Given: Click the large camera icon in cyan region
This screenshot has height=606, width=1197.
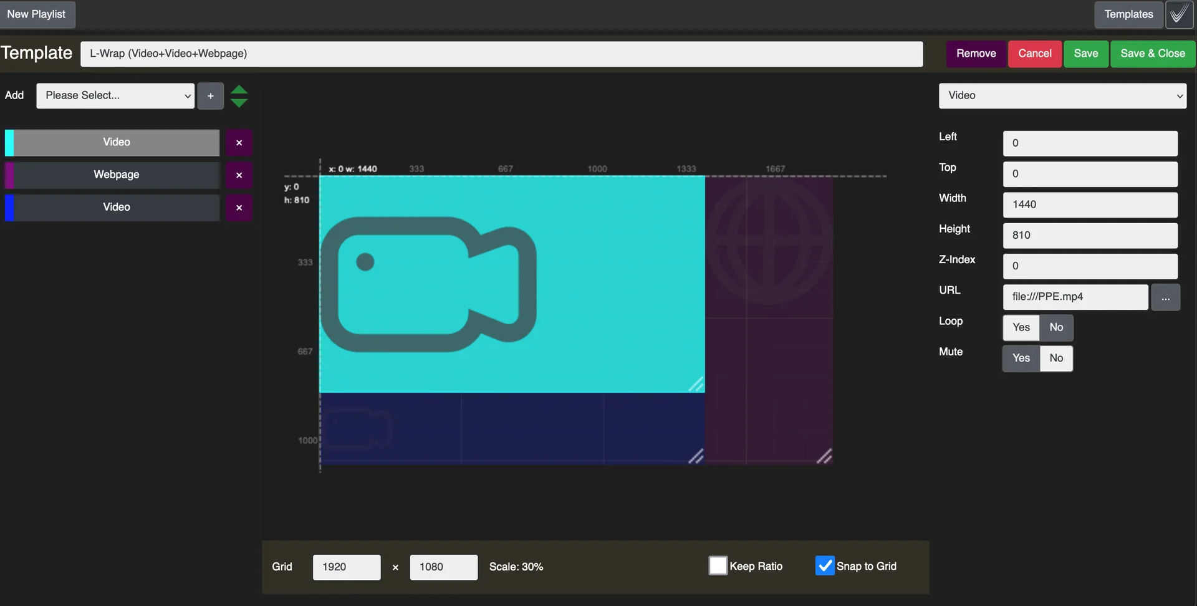Looking at the screenshot, I should point(428,284).
